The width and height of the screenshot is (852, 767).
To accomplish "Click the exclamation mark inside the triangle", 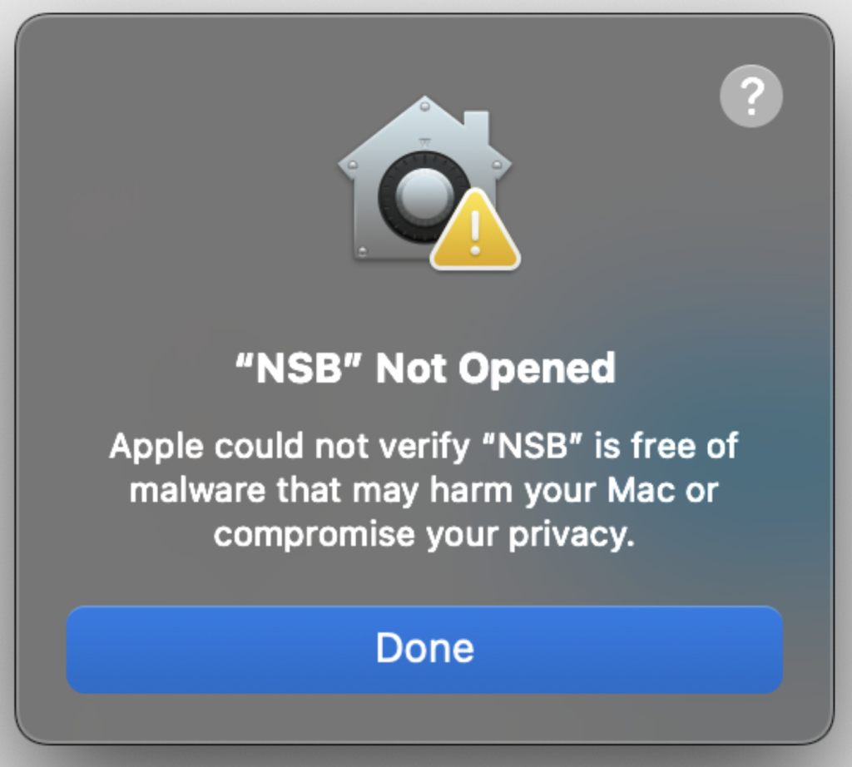I will coord(475,232).
